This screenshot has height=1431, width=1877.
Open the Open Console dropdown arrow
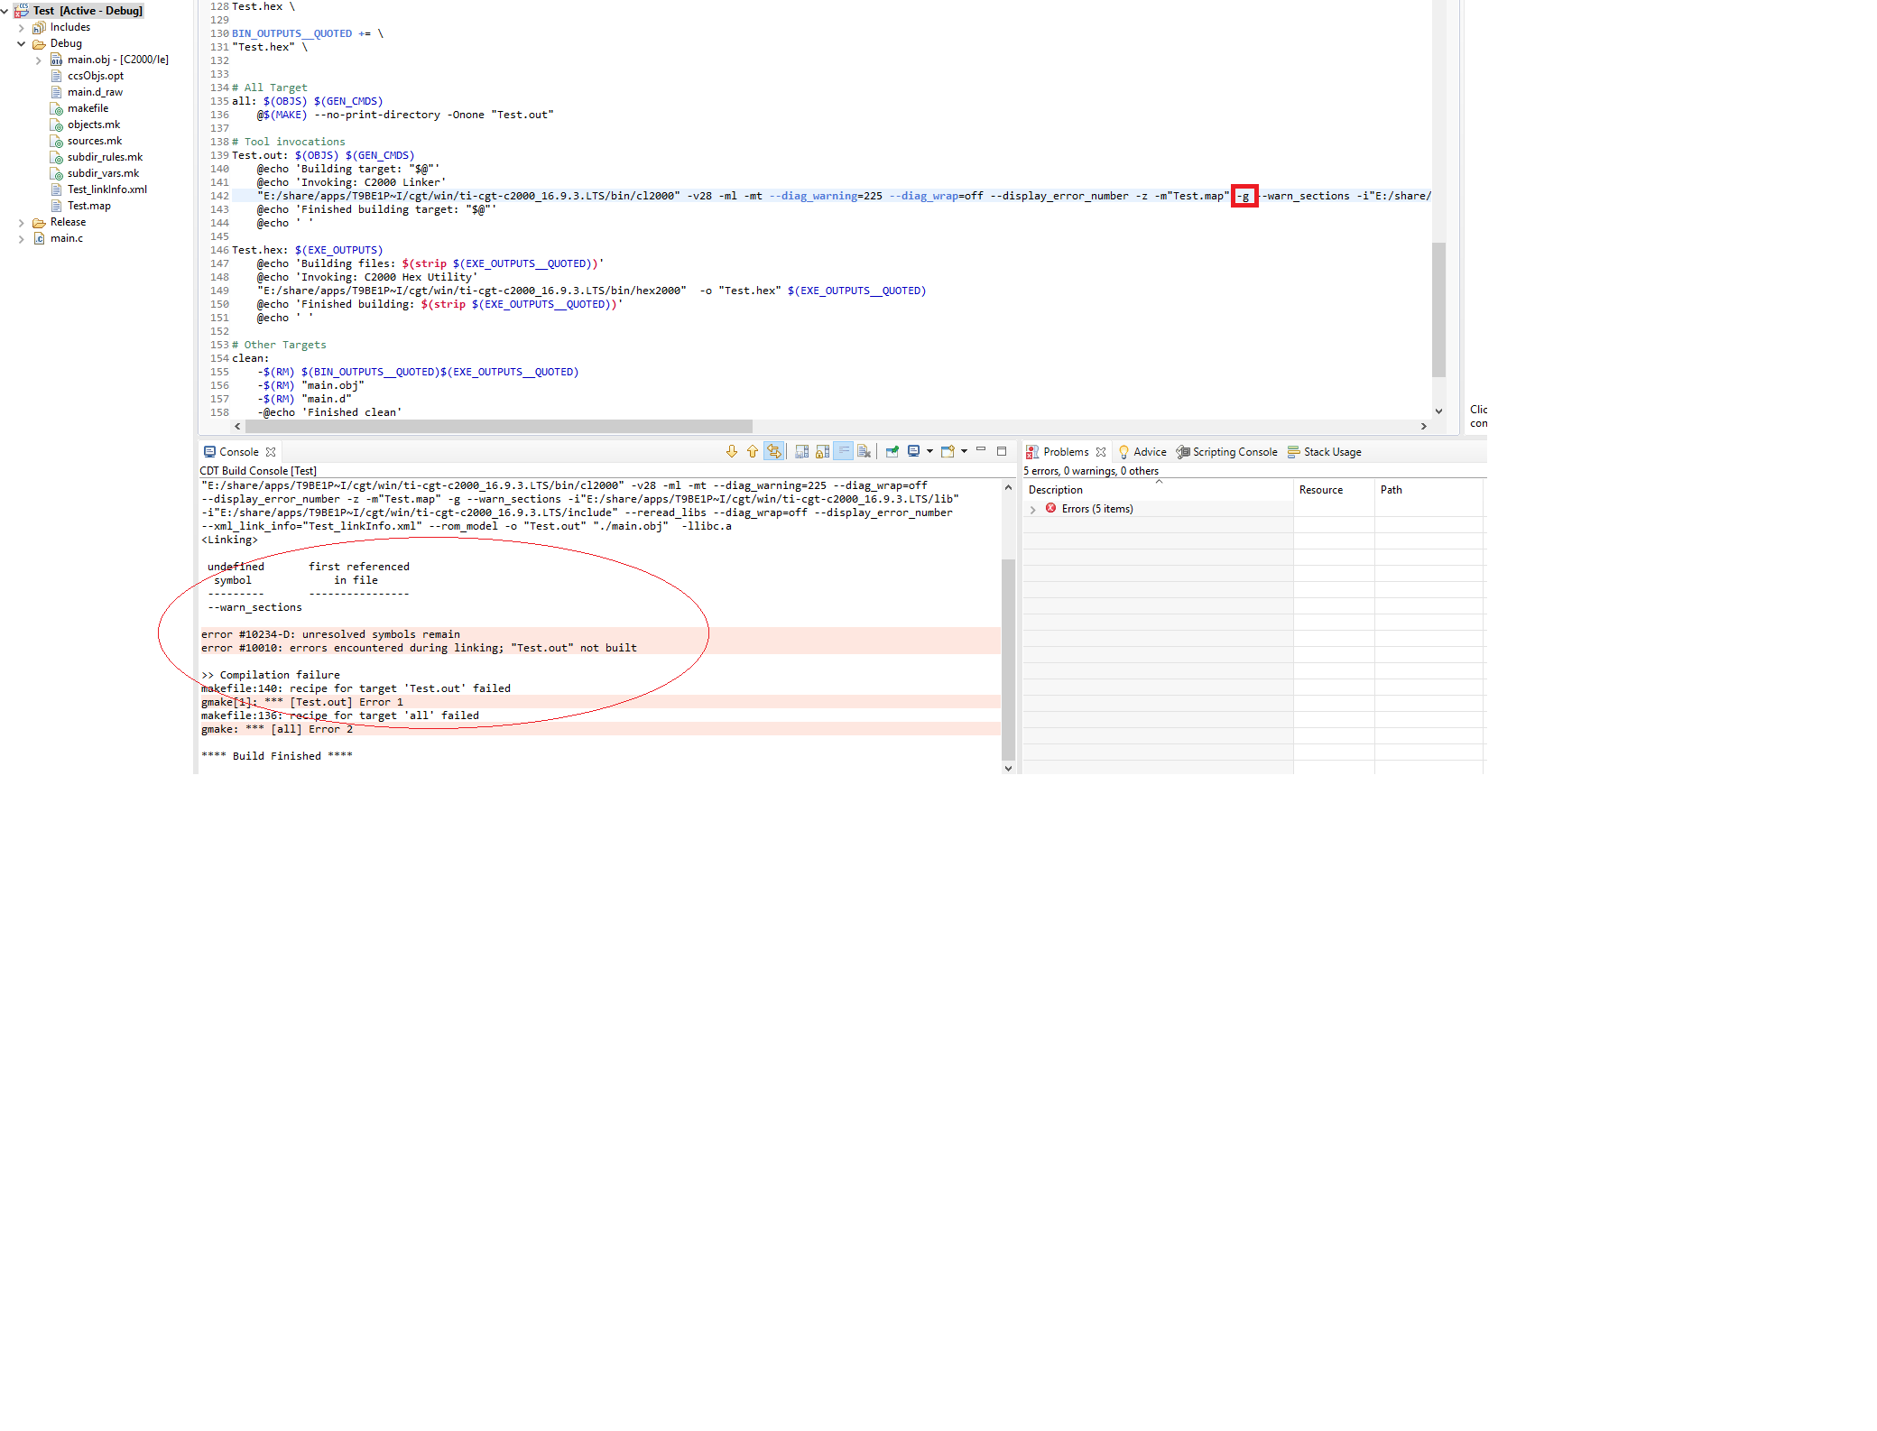pos(965,451)
